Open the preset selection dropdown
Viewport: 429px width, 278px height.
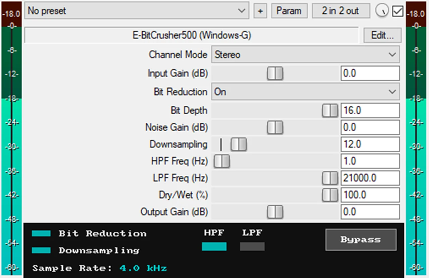click(137, 11)
